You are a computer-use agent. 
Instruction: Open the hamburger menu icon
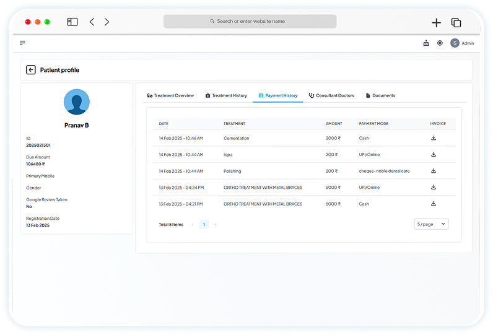[x=23, y=43]
